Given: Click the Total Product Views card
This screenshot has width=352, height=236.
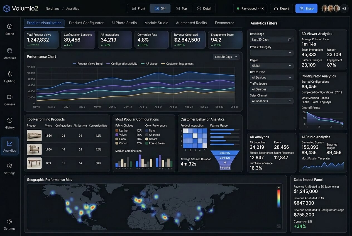Looking at the screenshot, I should pyautogui.click(x=41, y=40).
